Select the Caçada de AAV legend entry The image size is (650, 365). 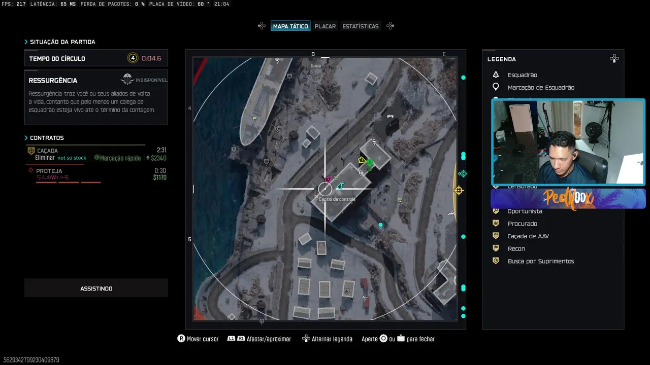point(528,236)
